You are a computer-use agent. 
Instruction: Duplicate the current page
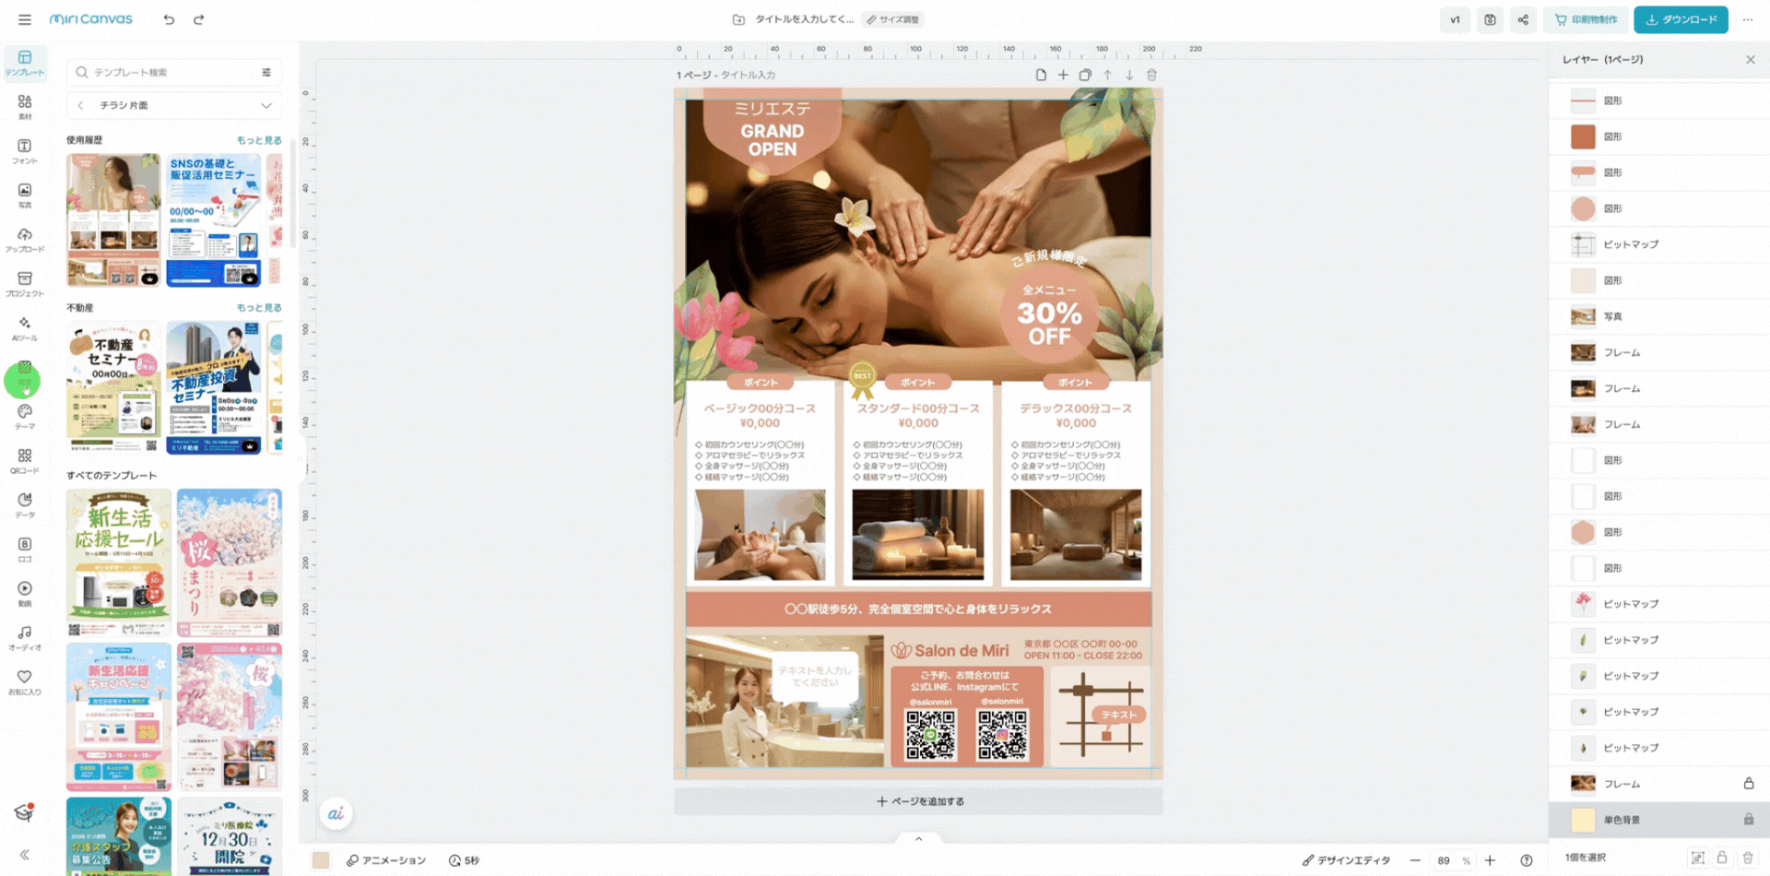(x=1085, y=75)
